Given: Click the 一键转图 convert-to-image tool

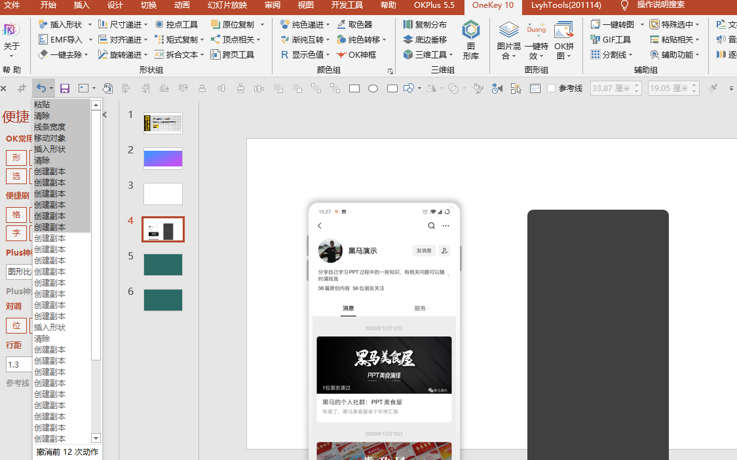Looking at the screenshot, I should [x=613, y=24].
